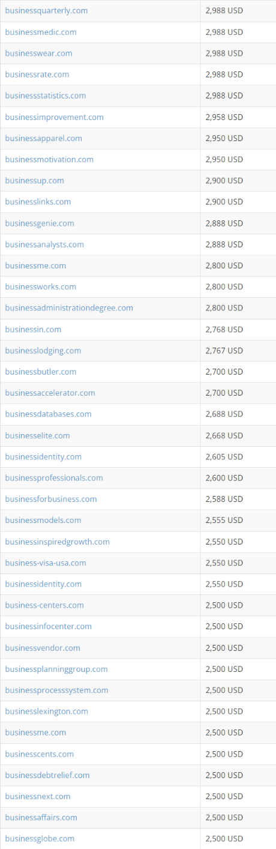
Task: Click business-visa-usa.com link
Action: pos(46,563)
